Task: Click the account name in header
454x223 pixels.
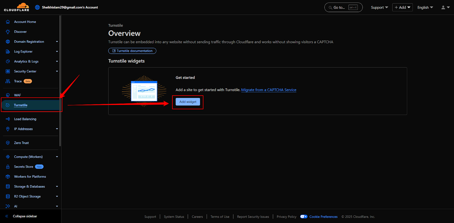Action: click(x=70, y=7)
